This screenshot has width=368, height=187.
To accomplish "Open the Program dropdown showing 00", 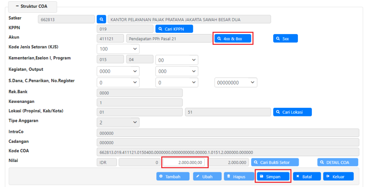I will pyautogui.click(x=177, y=60).
